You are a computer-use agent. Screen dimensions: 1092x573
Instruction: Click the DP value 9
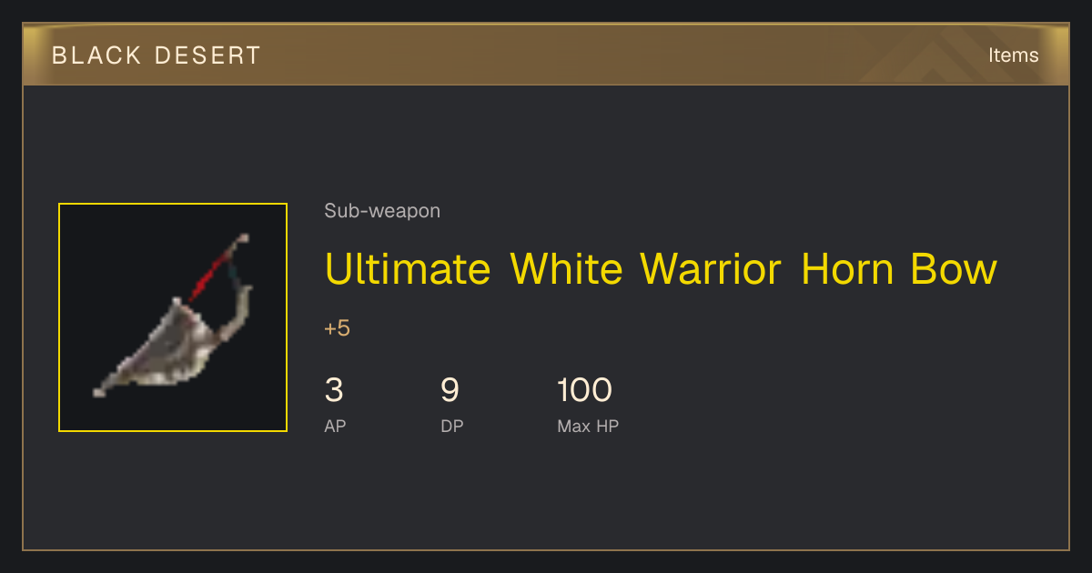coord(450,390)
